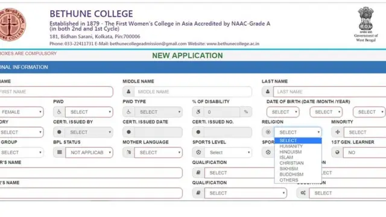
Task: Open the second Date of Birth dropdown
Action: [326, 112]
